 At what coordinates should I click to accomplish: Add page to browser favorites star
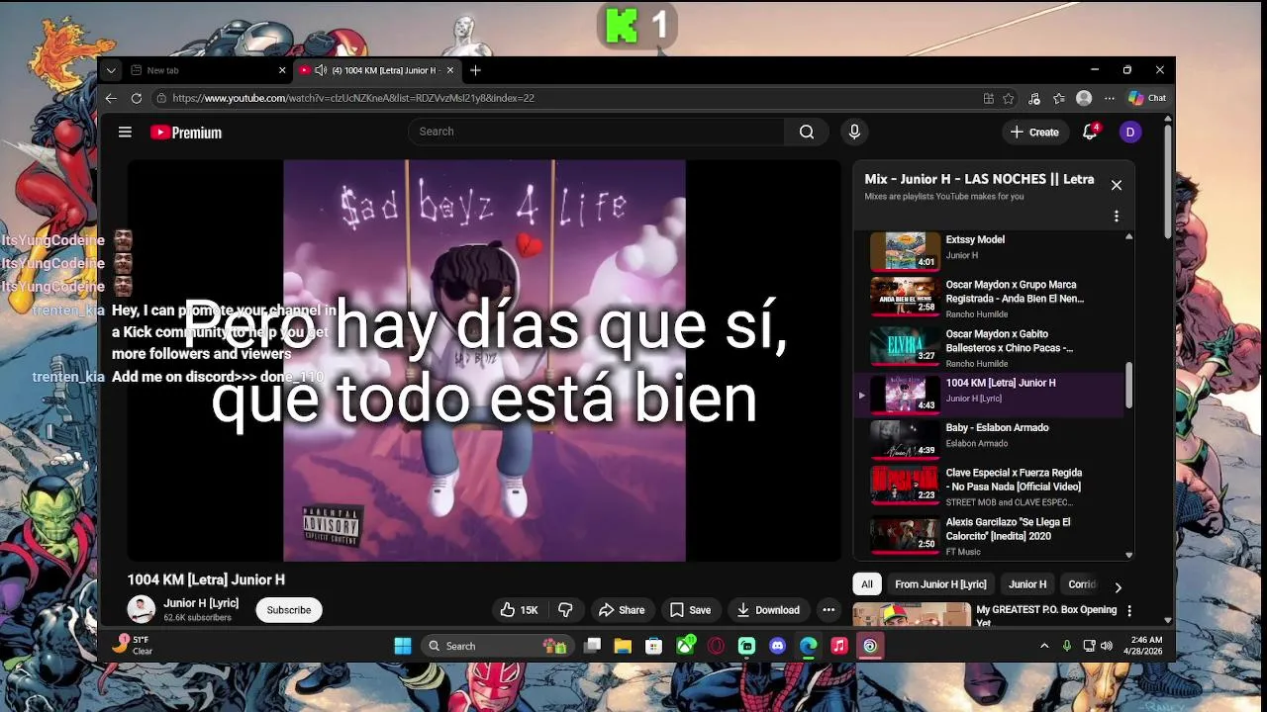click(1009, 98)
